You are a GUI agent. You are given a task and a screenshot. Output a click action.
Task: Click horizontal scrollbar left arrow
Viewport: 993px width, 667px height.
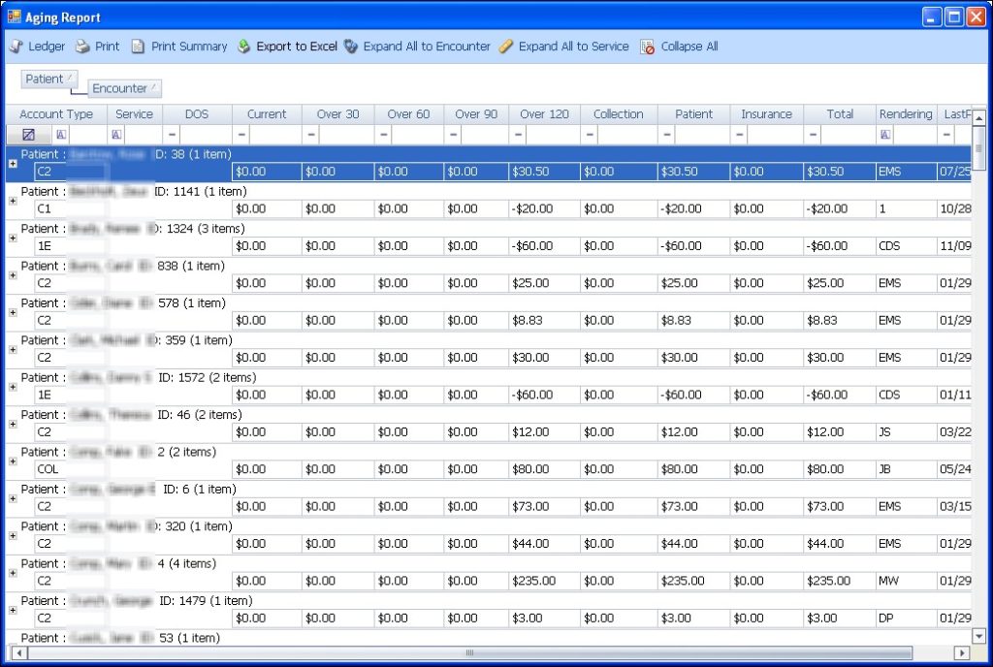19,652
